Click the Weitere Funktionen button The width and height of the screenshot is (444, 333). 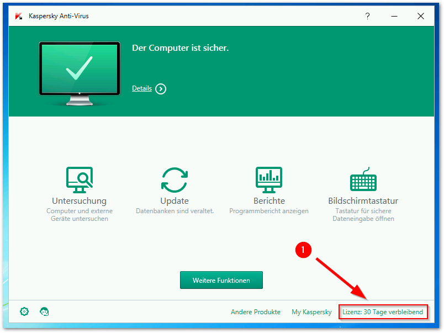coord(221,280)
